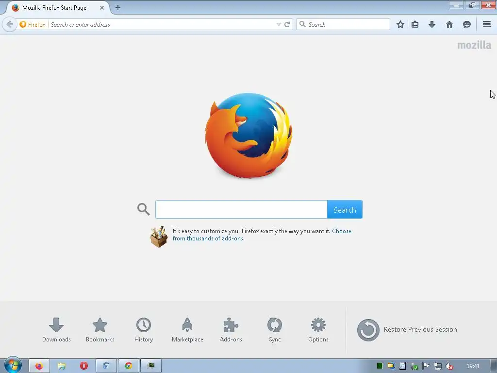Focus the Search or enter address field

(162, 24)
